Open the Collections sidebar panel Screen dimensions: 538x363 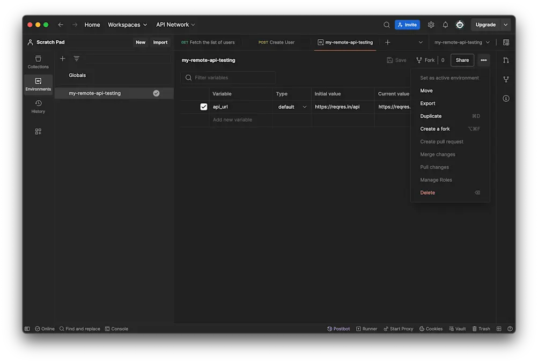pyautogui.click(x=38, y=61)
